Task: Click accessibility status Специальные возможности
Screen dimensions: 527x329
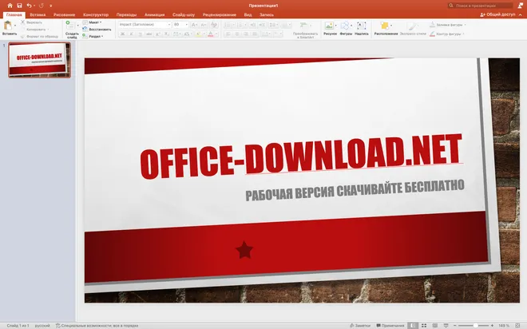Action: coord(97,326)
